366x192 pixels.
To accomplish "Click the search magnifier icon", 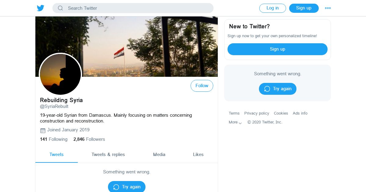I will (60, 8).
